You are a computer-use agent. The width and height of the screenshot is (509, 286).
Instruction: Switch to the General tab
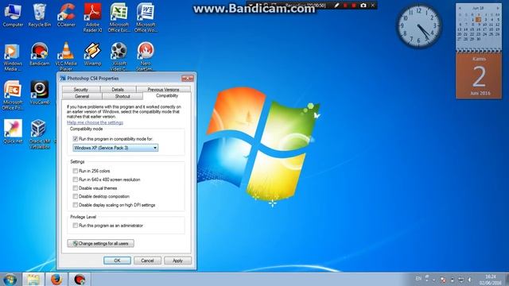pos(82,96)
